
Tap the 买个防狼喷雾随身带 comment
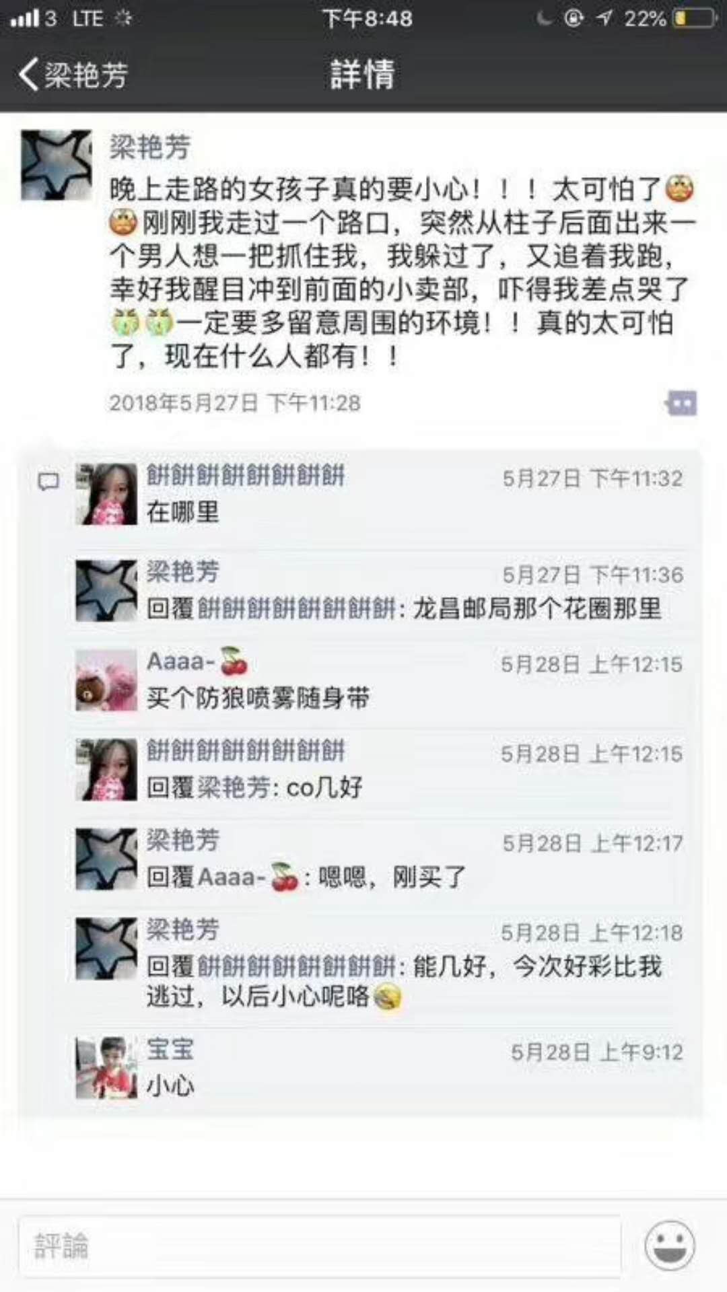coord(258,698)
